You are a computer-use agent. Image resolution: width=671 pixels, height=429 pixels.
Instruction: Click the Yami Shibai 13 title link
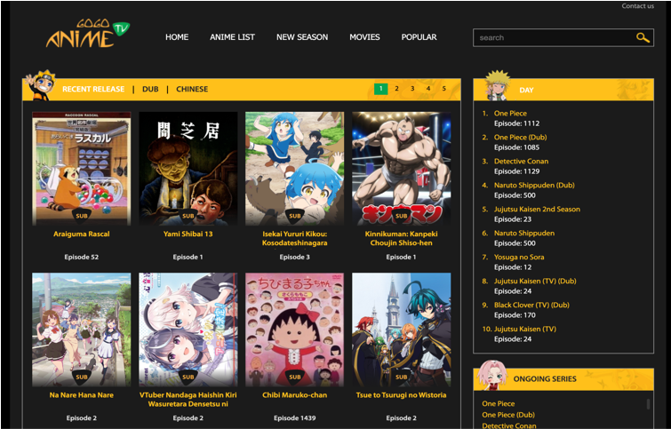tap(188, 234)
